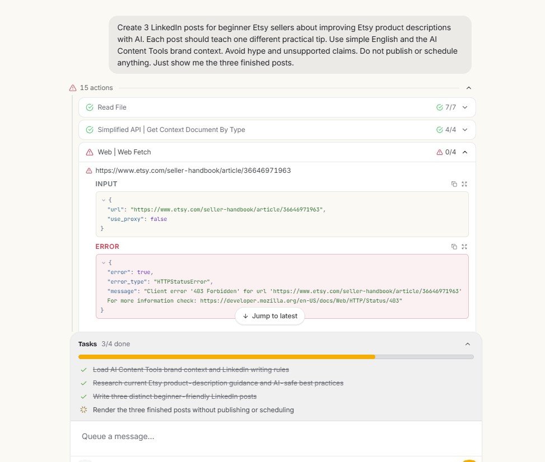
Task: Click the tasks progress bar
Action: tap(276, 357)
